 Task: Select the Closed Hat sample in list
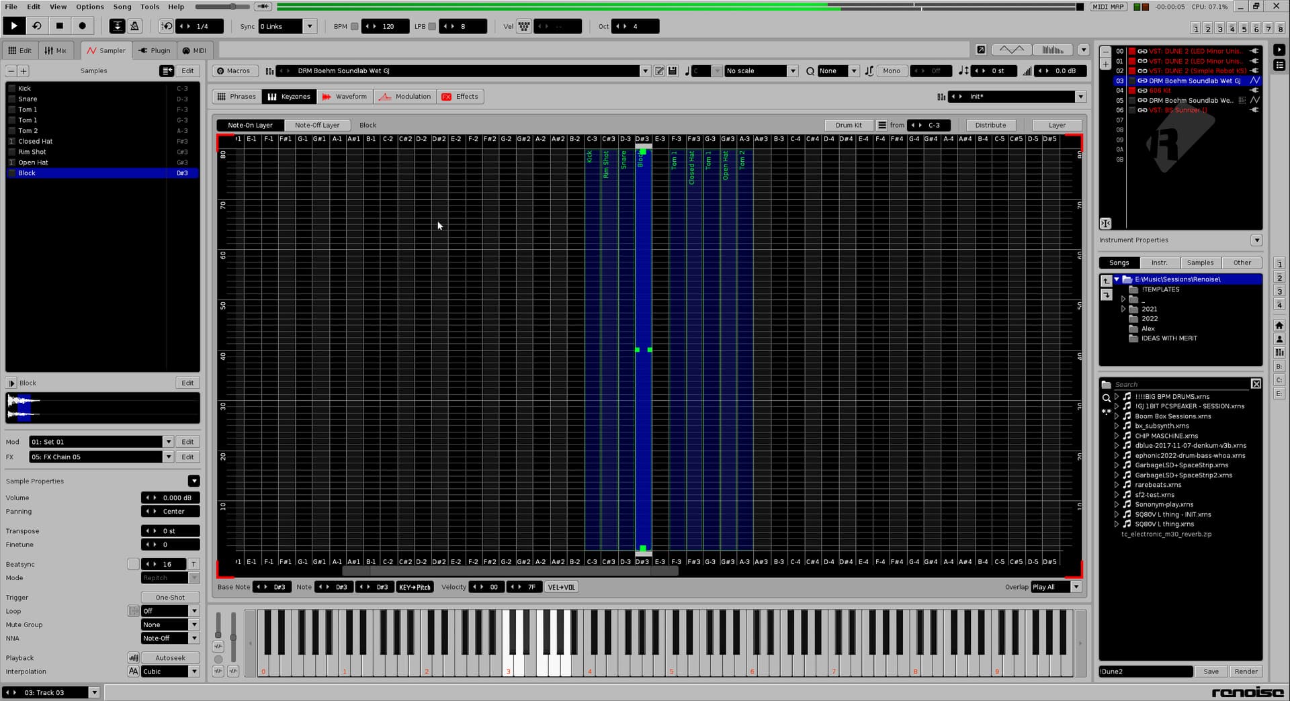[x=103, y=141]
